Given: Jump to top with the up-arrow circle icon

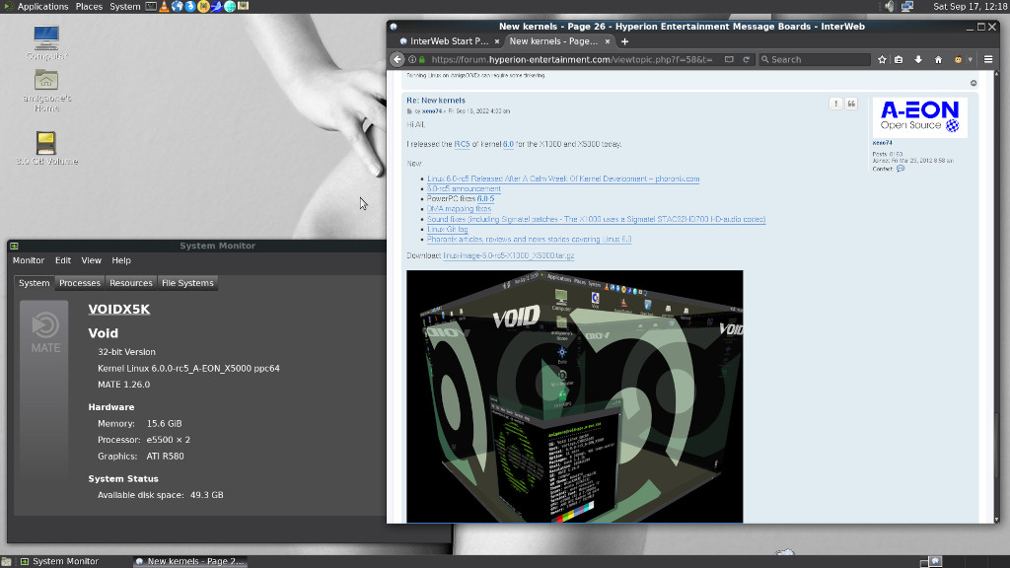Looking at the screenshot, I should click(x=974, y=83).
